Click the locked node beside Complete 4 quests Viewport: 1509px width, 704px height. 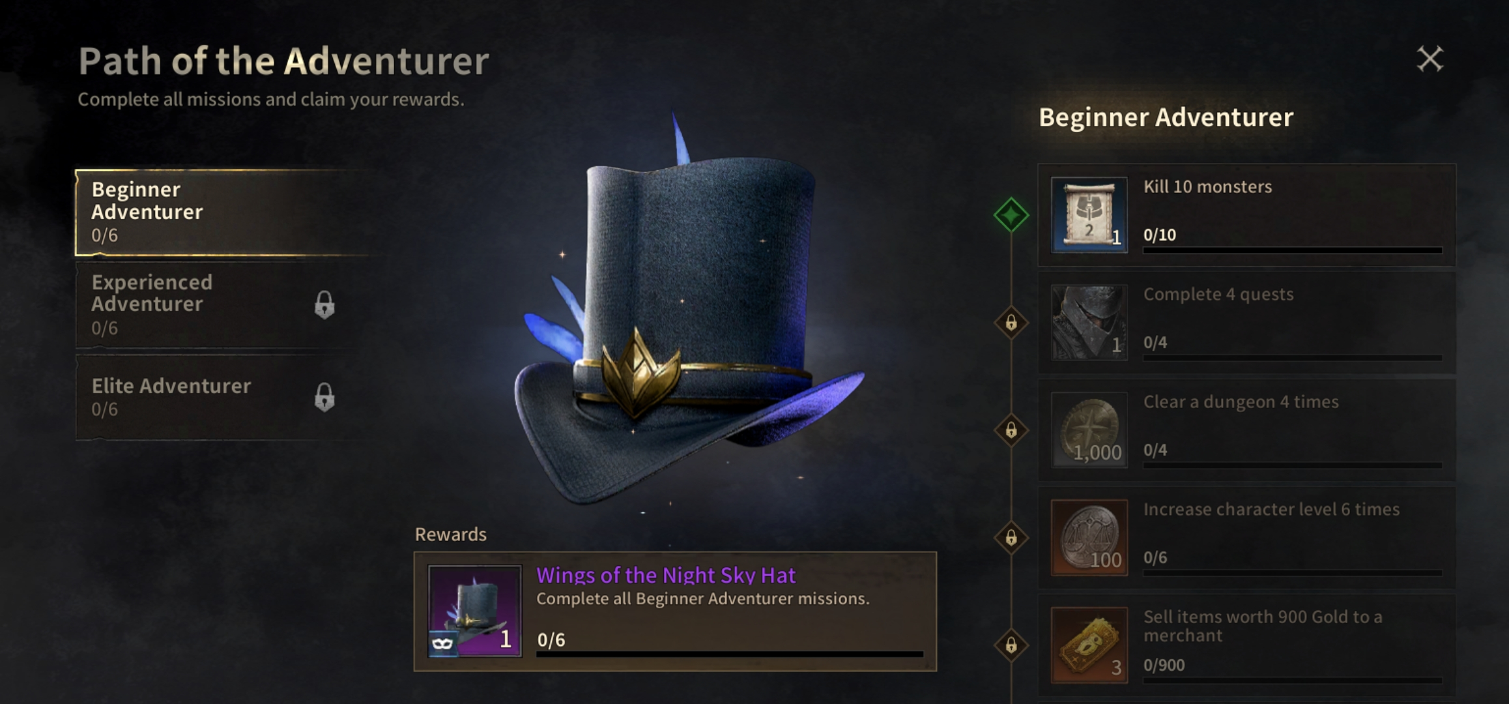1011,322
